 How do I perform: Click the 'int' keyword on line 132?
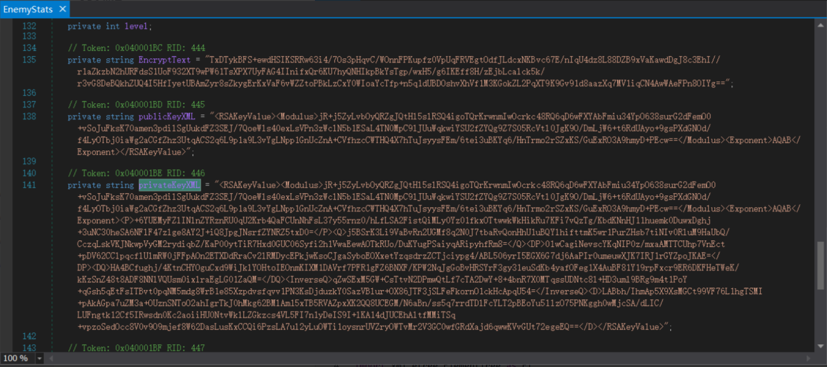point(112,26)
